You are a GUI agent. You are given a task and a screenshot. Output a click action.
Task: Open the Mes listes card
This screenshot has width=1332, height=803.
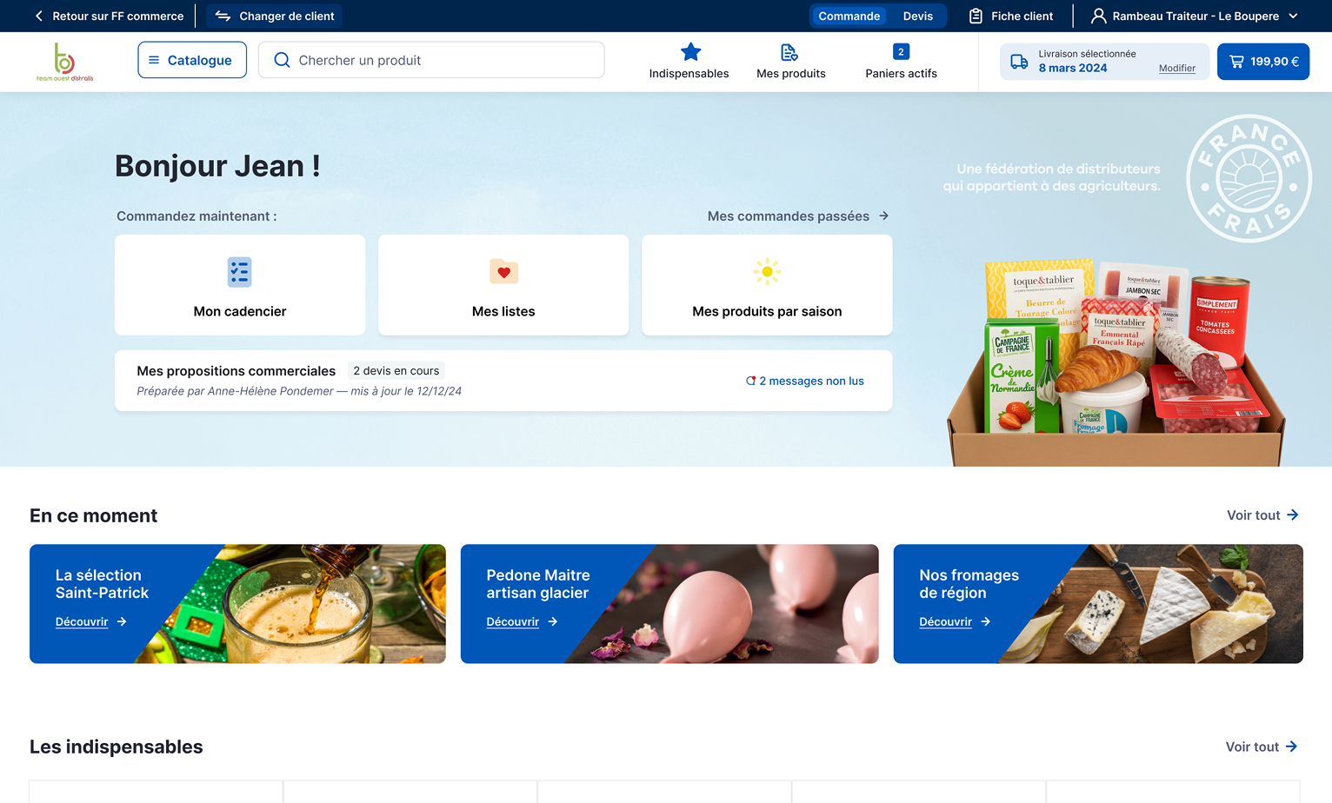click(503, 285)
